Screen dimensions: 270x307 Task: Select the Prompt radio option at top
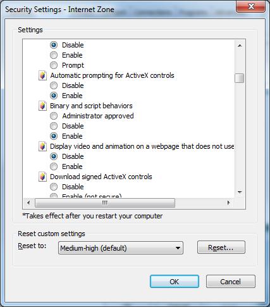tap(54, 65)
